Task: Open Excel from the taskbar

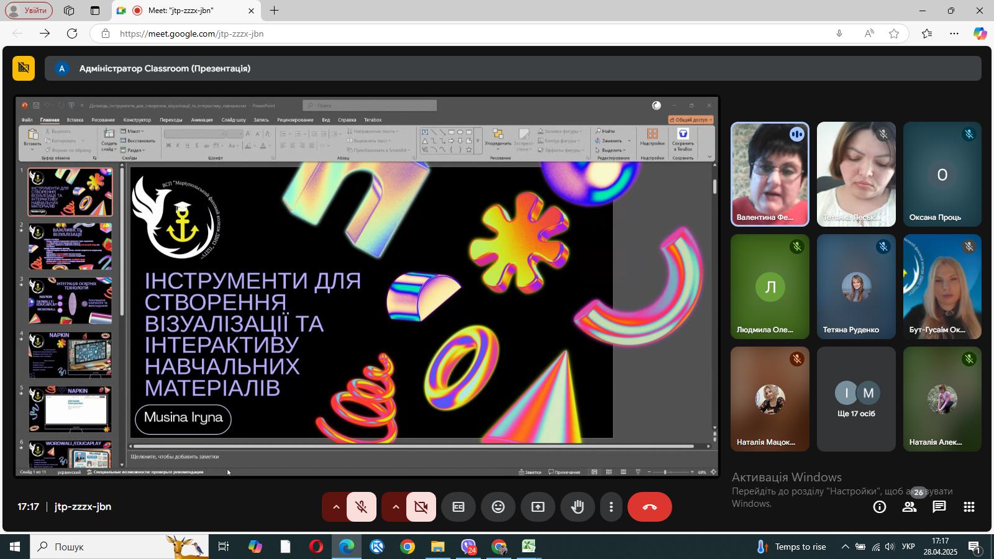Action: (528, 547)
